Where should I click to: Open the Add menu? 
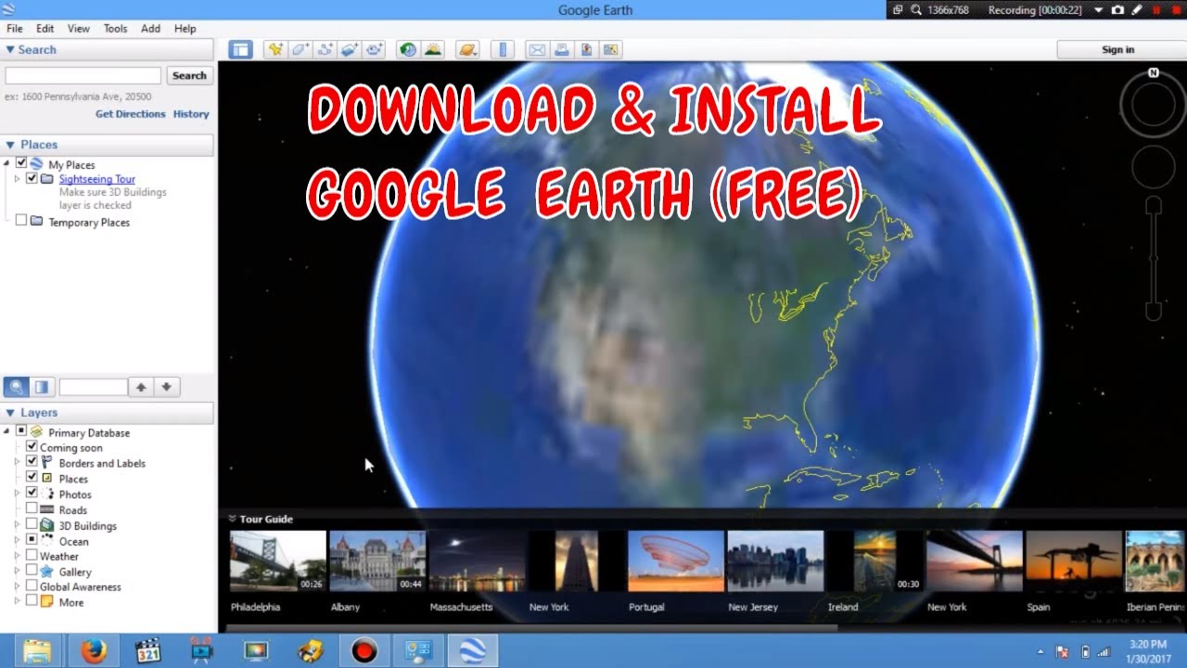150,29
